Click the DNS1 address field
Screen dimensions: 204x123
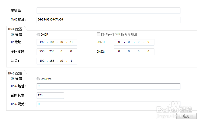[134, 42]
